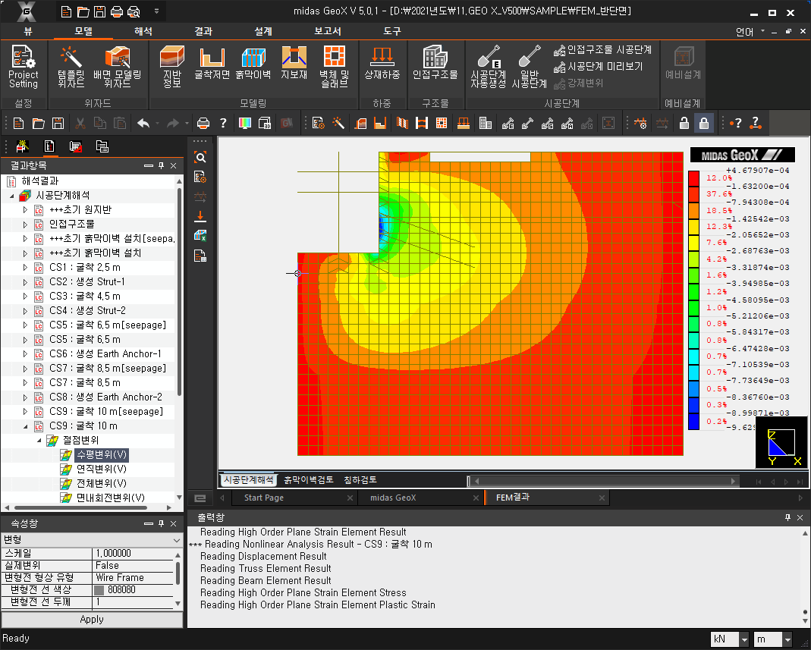Collapse the 시공단계해석 tree node
The height and width of the screenshot is (650, 811).
tap(13, 196)
